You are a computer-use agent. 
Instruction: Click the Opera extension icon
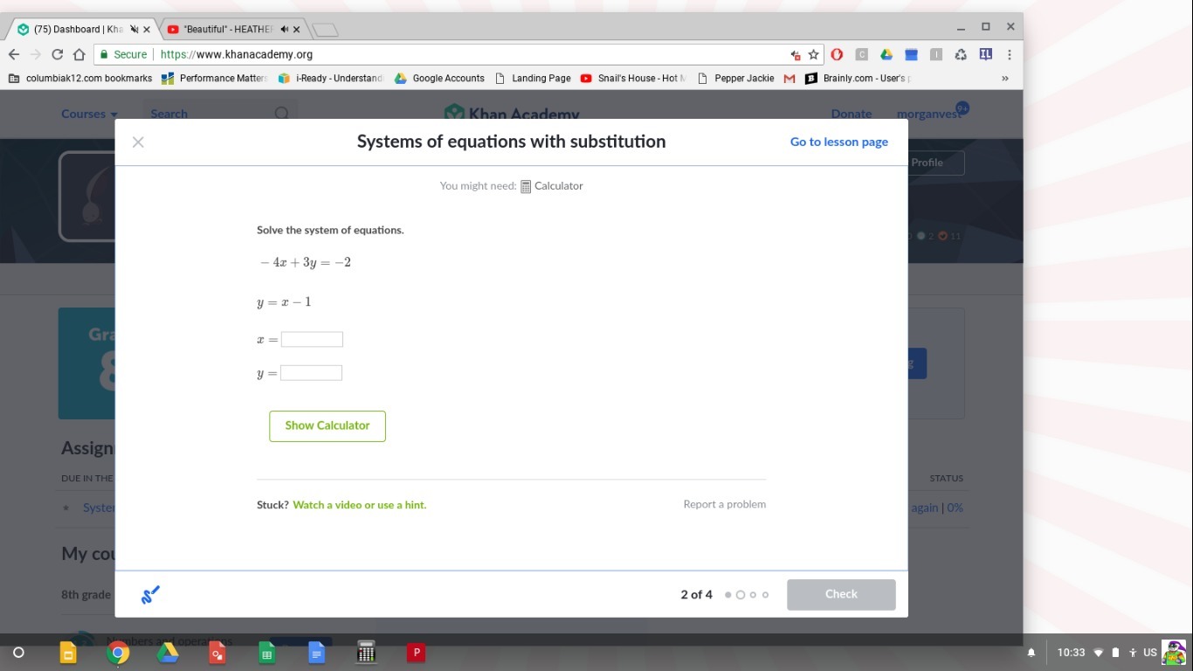tap(837, 54)
